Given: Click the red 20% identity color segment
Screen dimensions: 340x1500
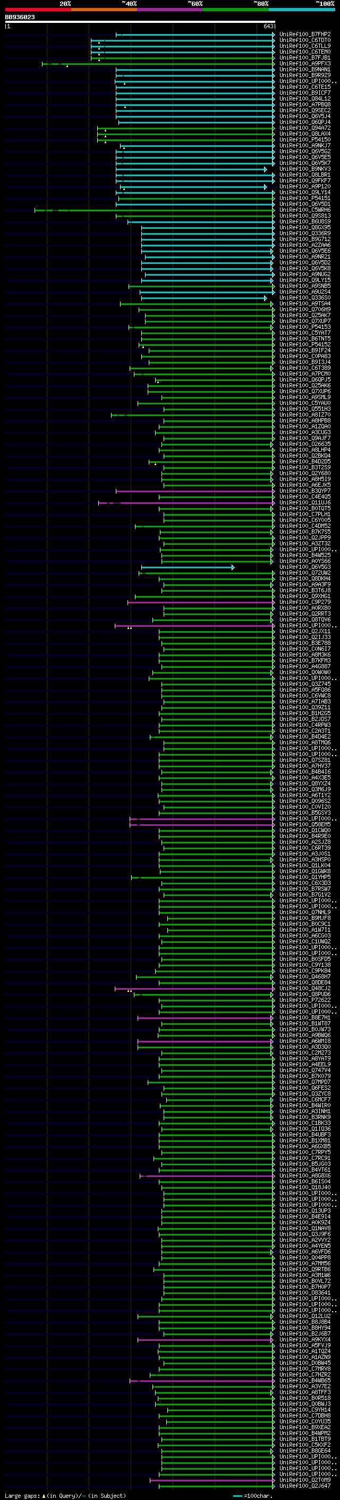Looking at the screenshot, I should click(38, 10).
